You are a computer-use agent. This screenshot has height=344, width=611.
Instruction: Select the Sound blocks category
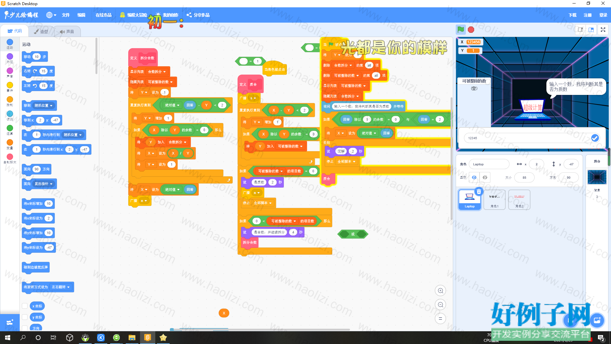click(x=10, y=73)
